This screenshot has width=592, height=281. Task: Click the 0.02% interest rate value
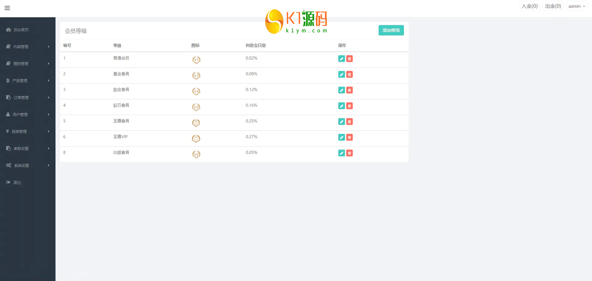[x=251, y=58]
